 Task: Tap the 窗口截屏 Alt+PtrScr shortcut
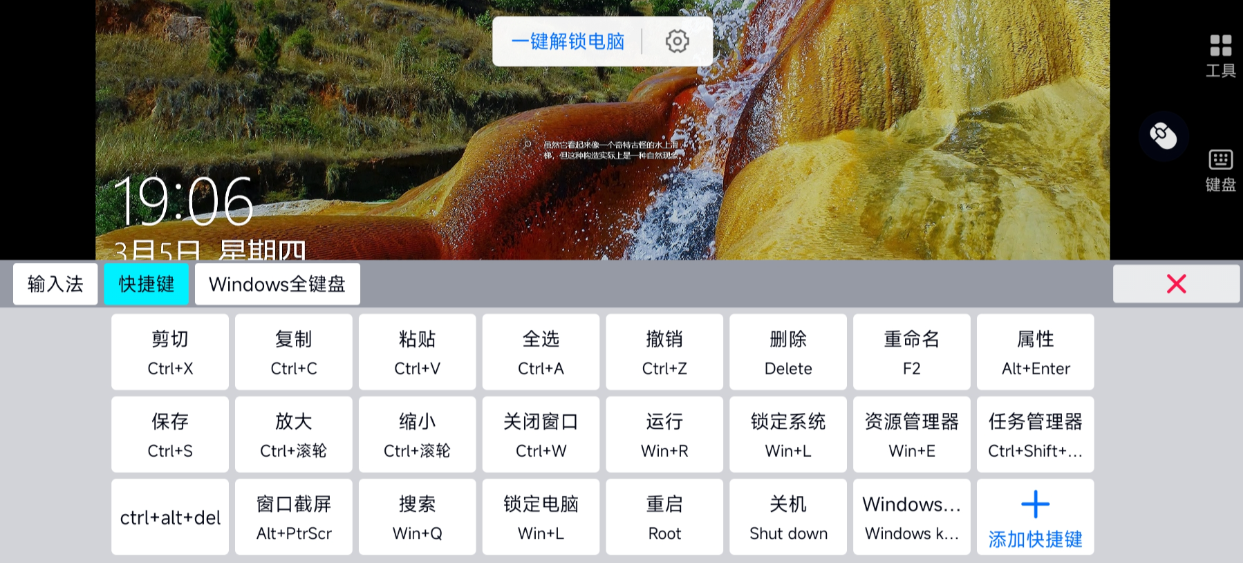click(293, 517)
